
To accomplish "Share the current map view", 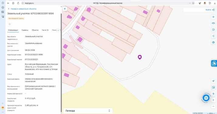I will point(213,36).
